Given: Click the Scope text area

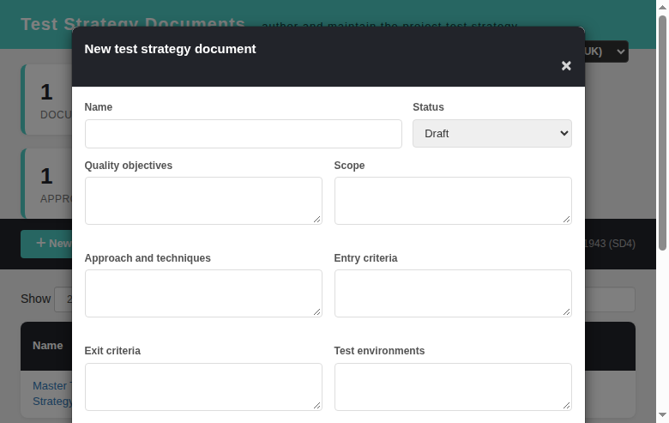Looking at the screenshot, I should point(453,201).
